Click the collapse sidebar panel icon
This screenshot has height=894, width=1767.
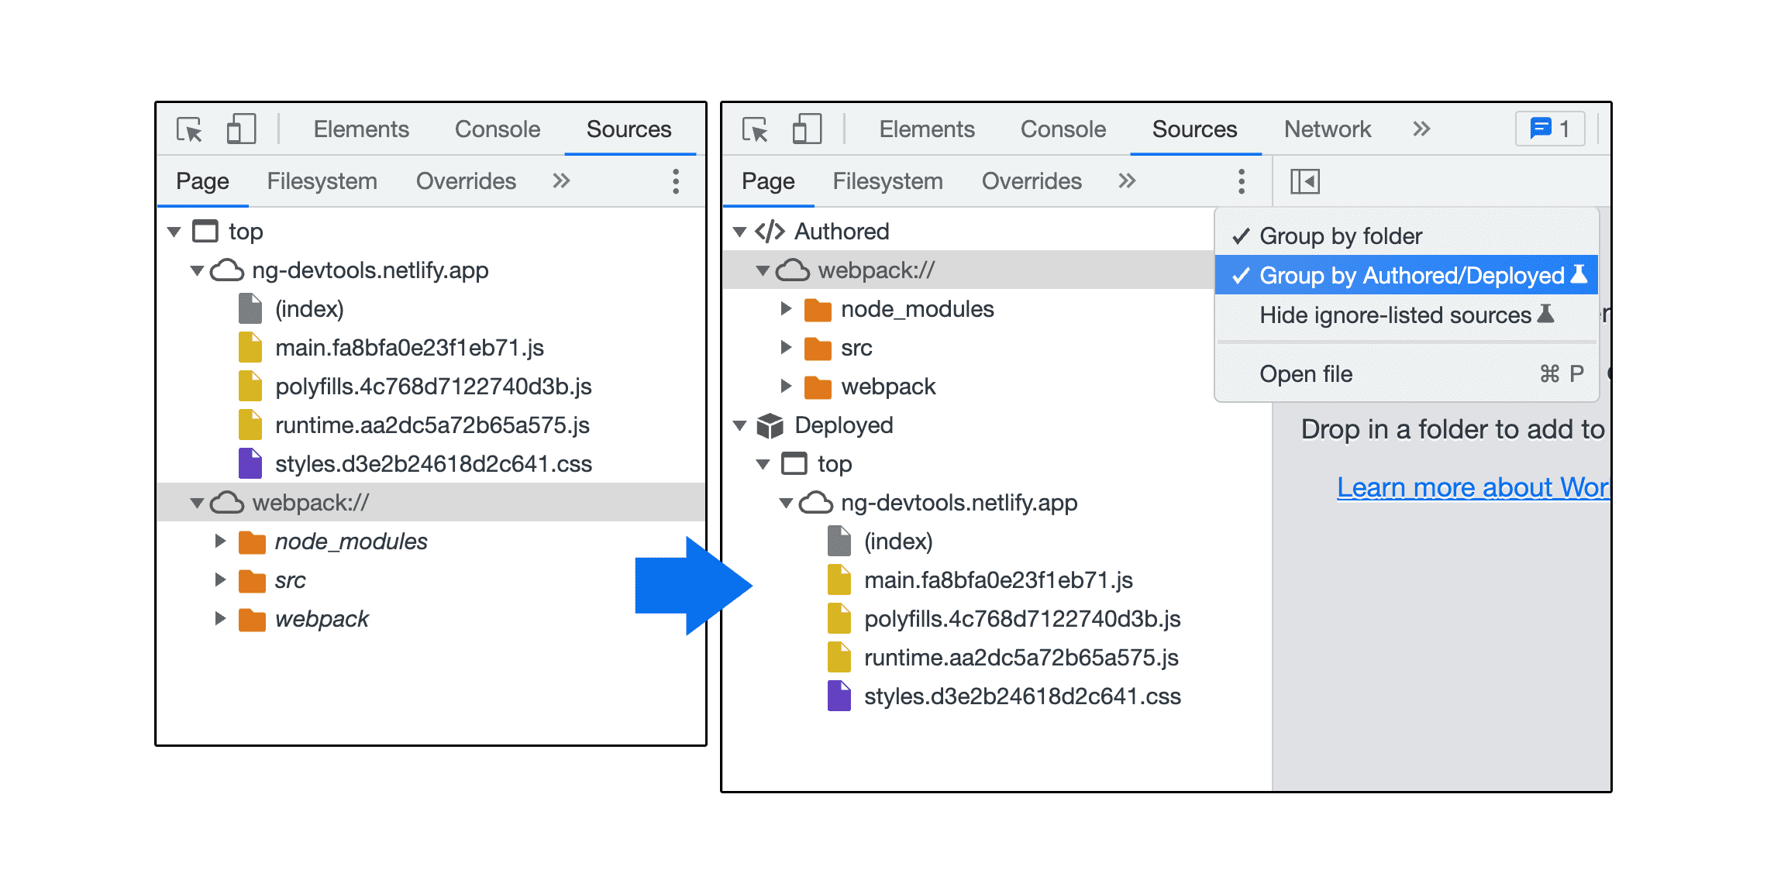pos(1305,181)
